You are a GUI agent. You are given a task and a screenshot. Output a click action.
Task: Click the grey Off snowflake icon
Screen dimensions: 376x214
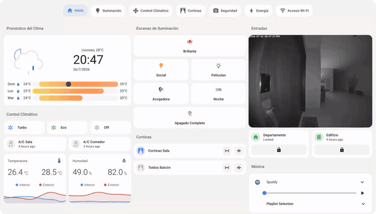pos(97,127)
